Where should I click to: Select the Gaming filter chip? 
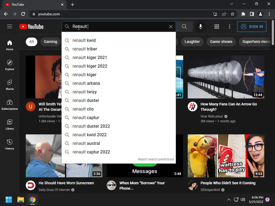click(x=50, y=42)
